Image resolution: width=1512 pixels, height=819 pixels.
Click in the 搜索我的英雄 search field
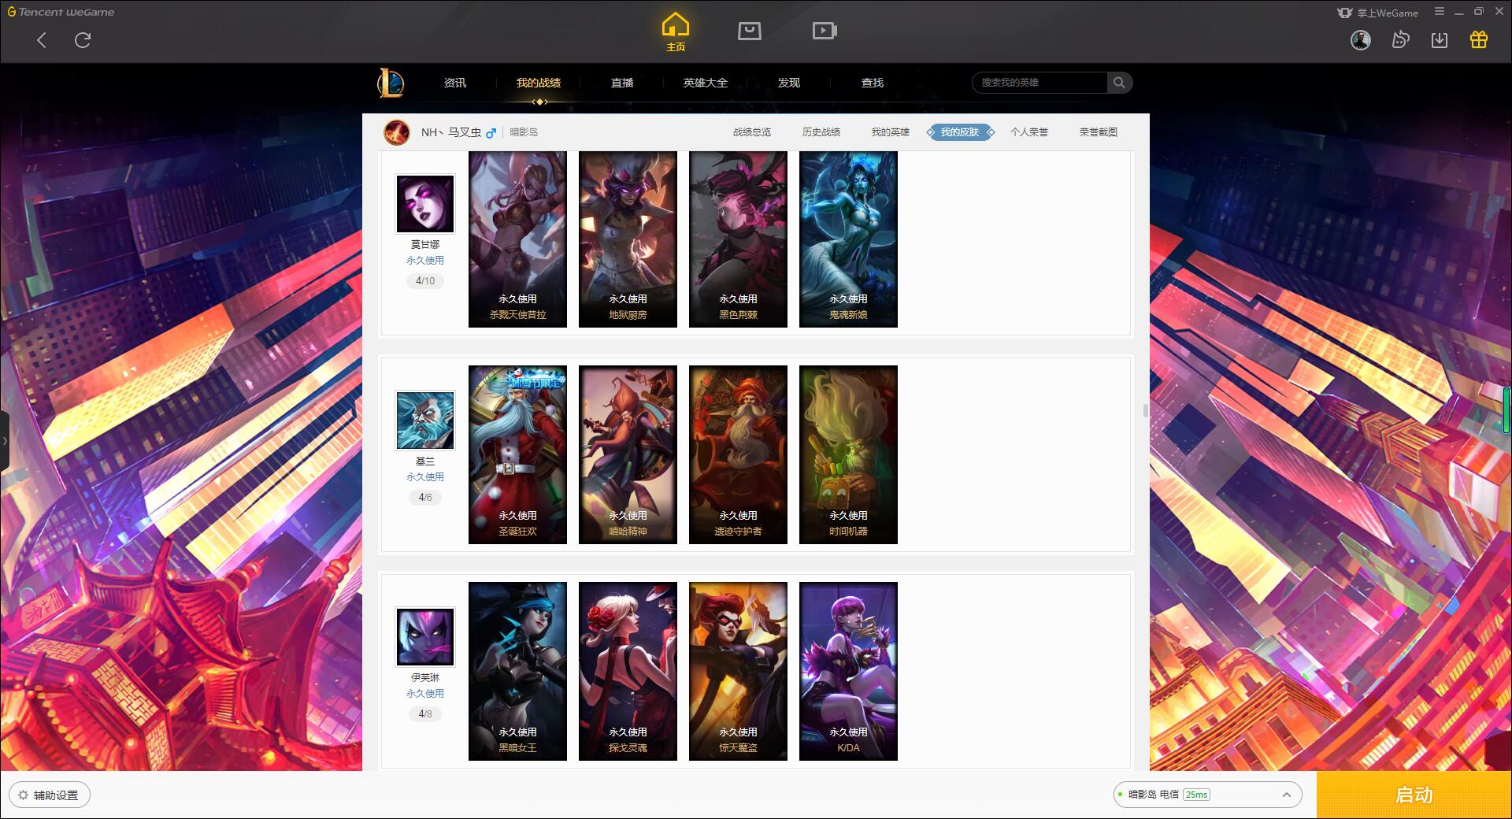(x=1039, y=83)
